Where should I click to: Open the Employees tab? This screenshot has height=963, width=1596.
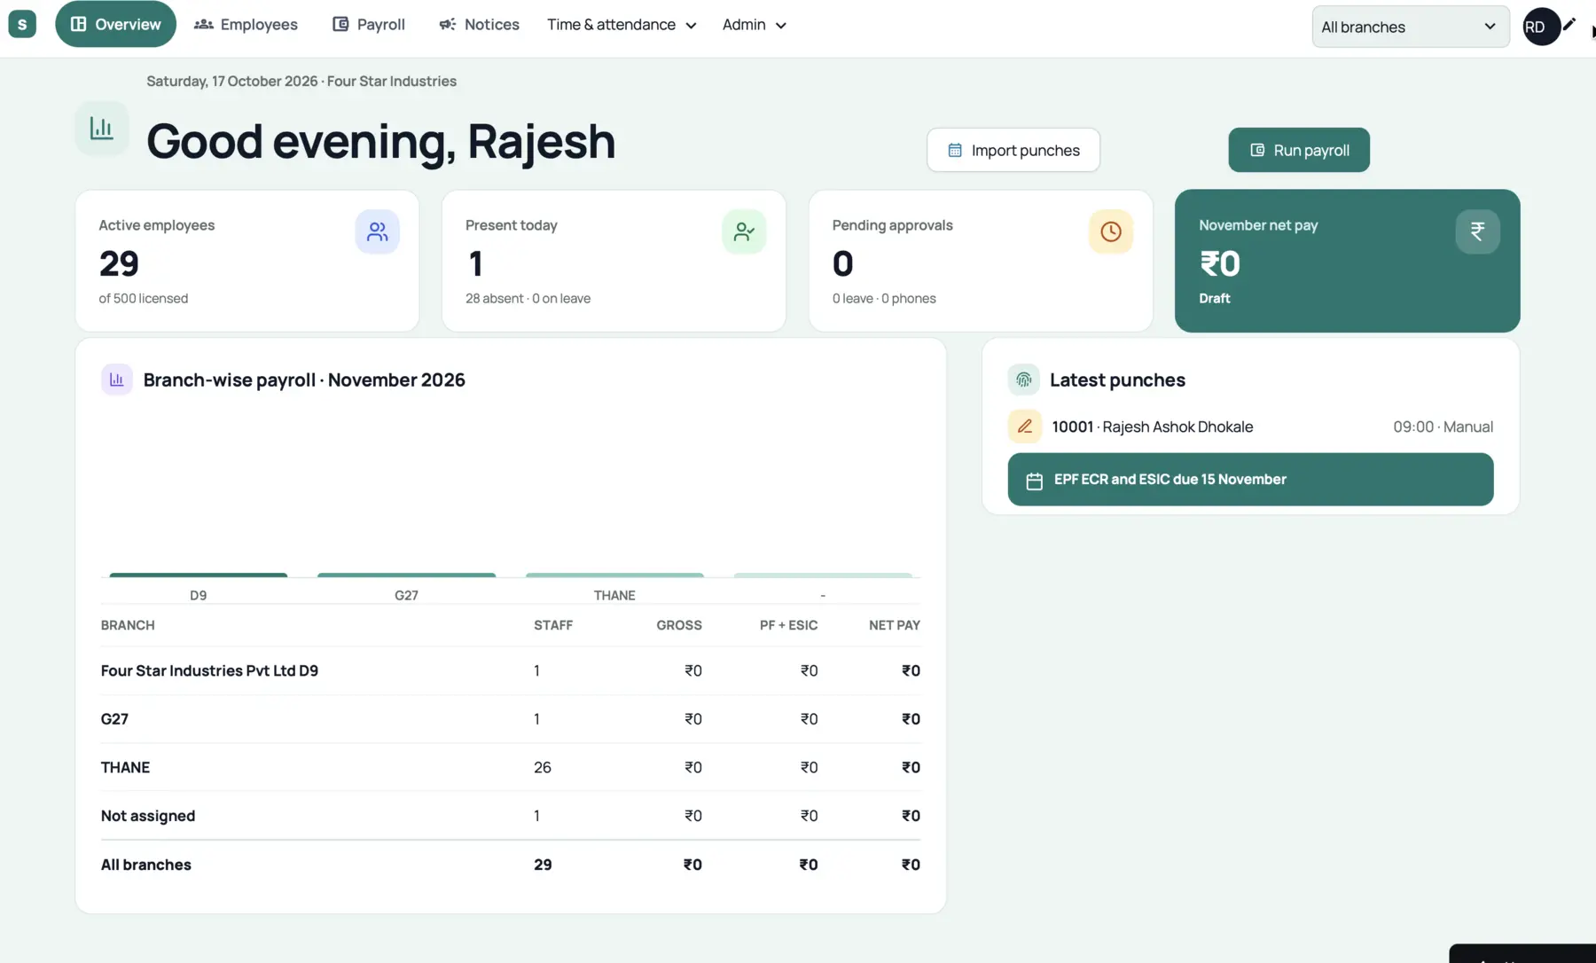(x=246, y=24)
